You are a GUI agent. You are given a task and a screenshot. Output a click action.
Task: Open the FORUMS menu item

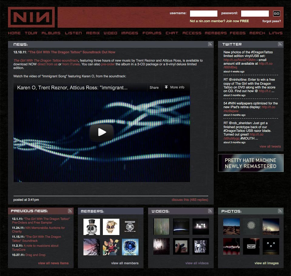(x=152, y=33)
